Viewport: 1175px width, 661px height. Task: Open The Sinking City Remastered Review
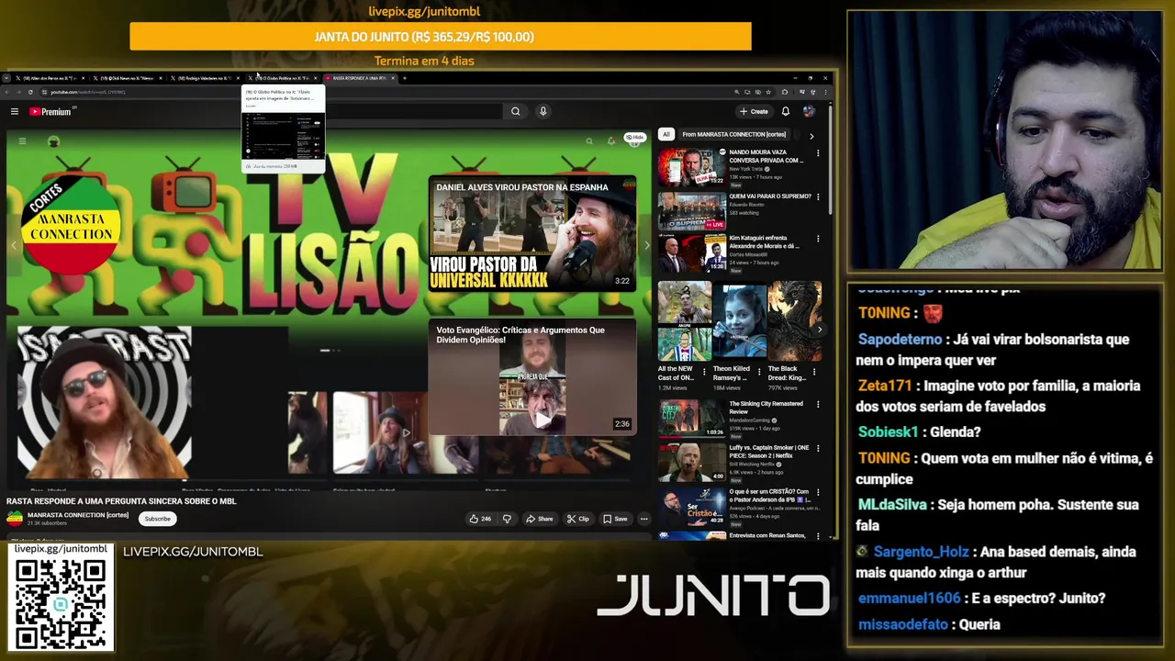[739, 418]
